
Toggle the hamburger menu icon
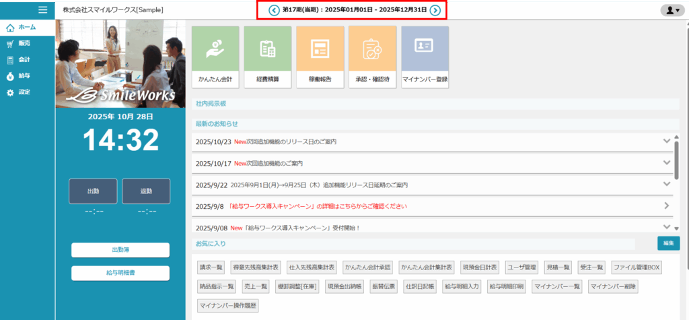pyautogui.click(x=43, y=9)
